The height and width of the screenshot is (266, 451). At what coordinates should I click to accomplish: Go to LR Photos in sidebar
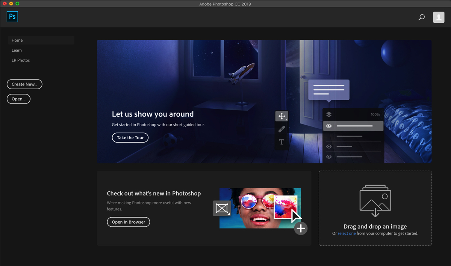pyautogui.click(x=21, y=60)
